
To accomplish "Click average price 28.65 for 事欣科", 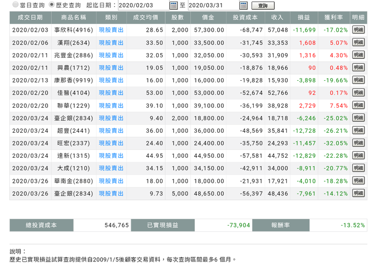I will (155, 30).
